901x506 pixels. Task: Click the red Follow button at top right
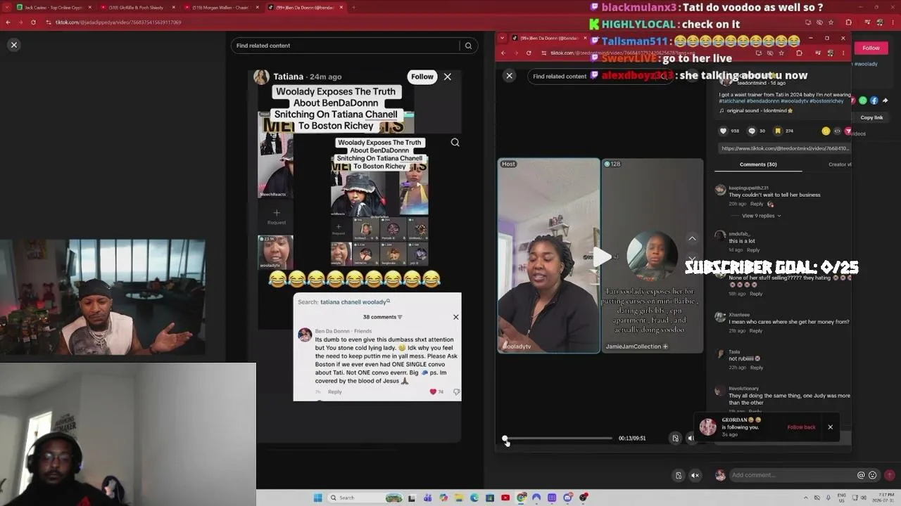point(871,48)
